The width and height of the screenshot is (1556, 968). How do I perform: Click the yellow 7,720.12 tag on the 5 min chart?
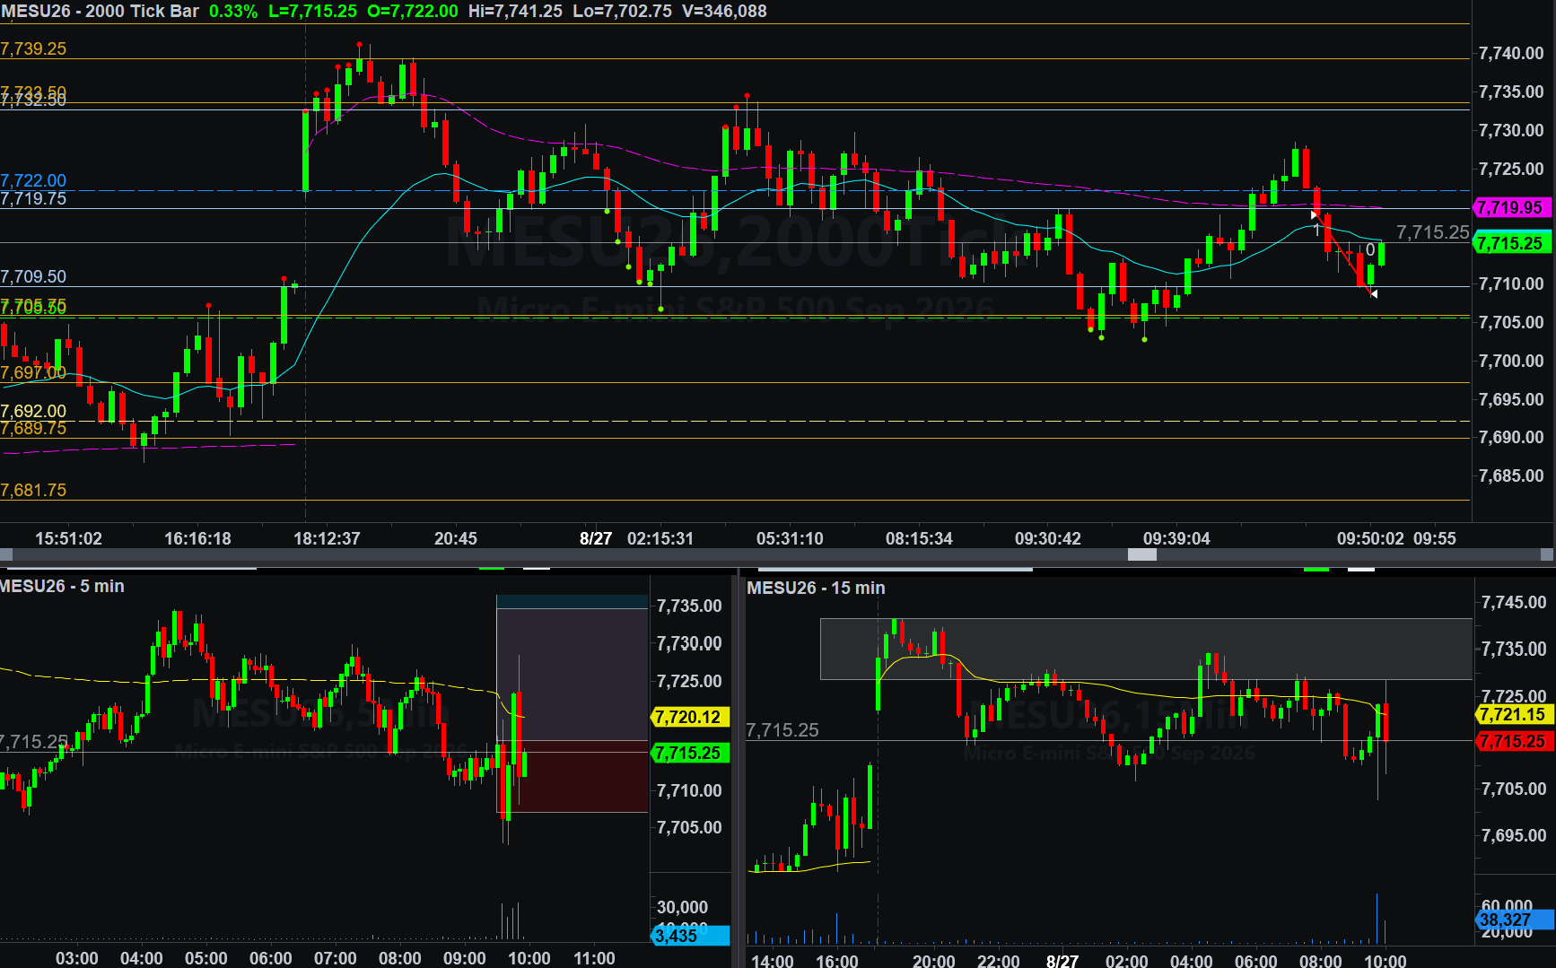coord(689,718)
